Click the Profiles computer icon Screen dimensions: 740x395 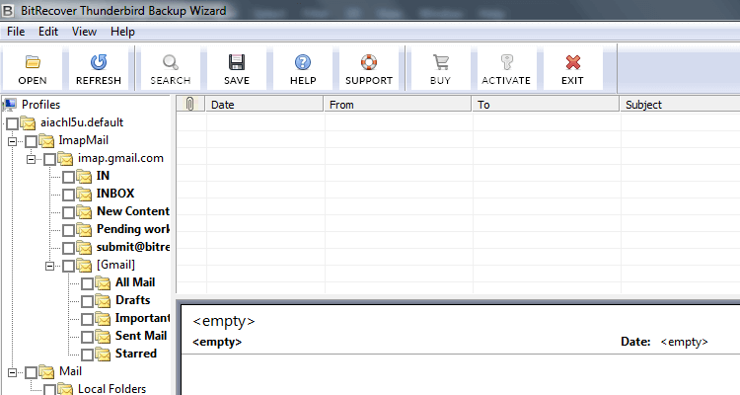(10, 104)
